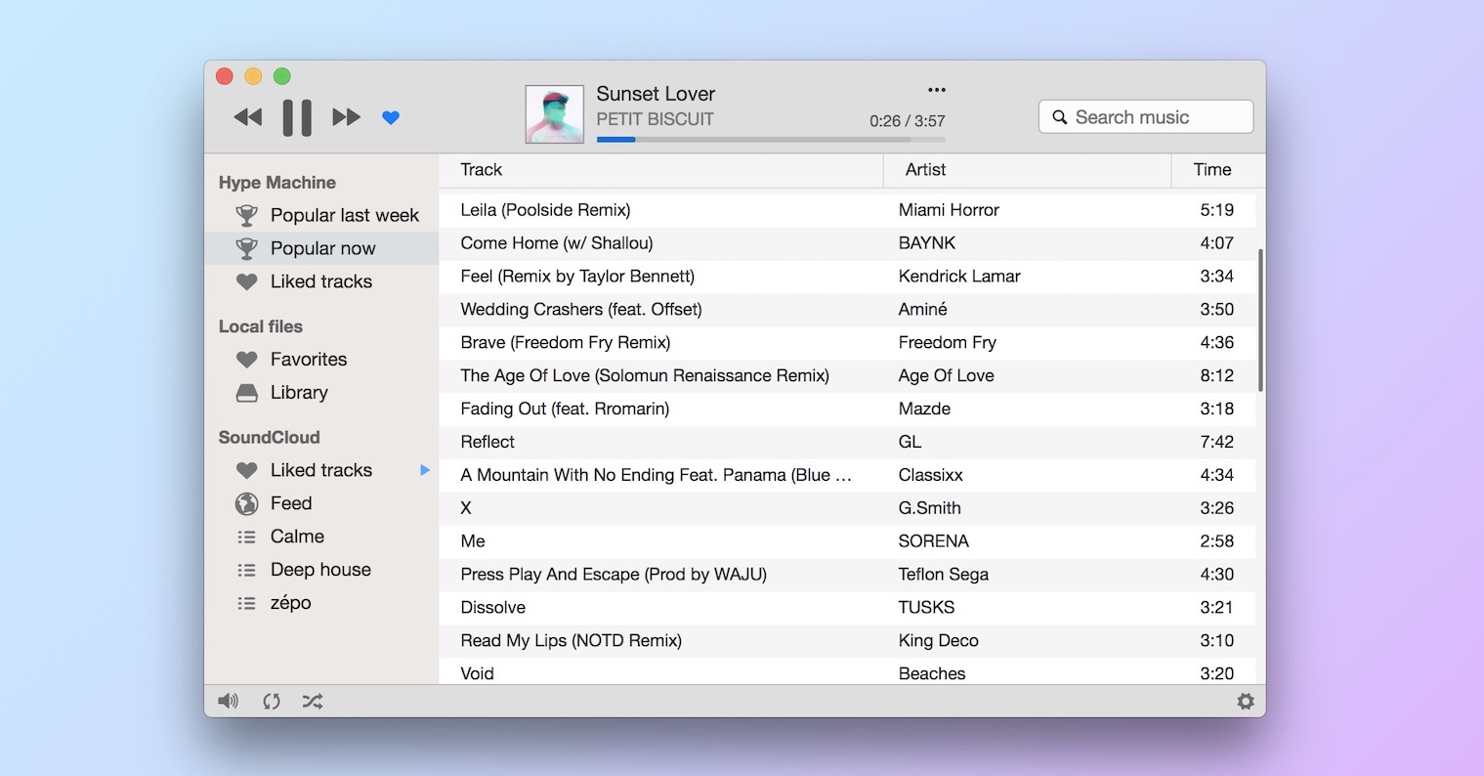Pause the currently playing track
This screenshot has width=1484, height=776.
297,118
